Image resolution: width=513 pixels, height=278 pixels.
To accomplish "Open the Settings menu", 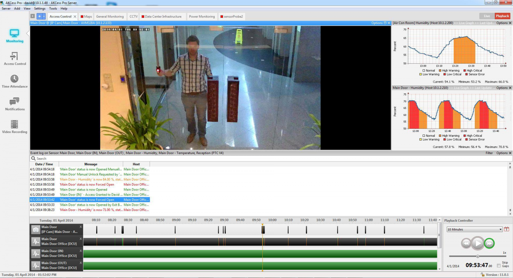I will click(x=39, y=9).
